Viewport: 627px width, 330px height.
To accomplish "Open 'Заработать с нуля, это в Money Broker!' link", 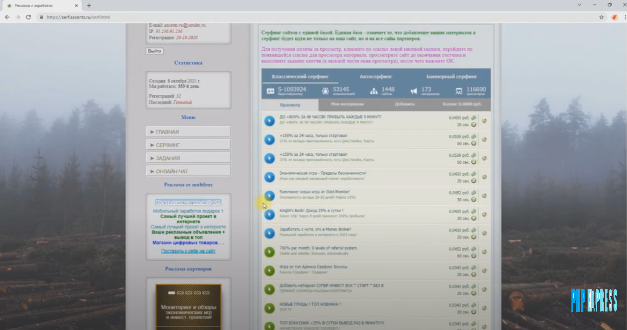I will [x=315, y=229].
